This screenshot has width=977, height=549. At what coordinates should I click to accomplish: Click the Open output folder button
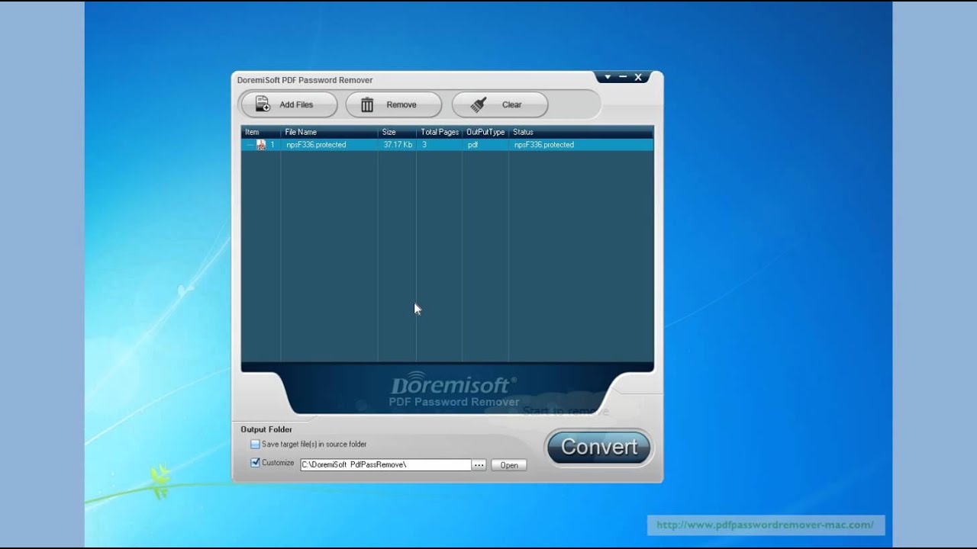pos(509,465)
